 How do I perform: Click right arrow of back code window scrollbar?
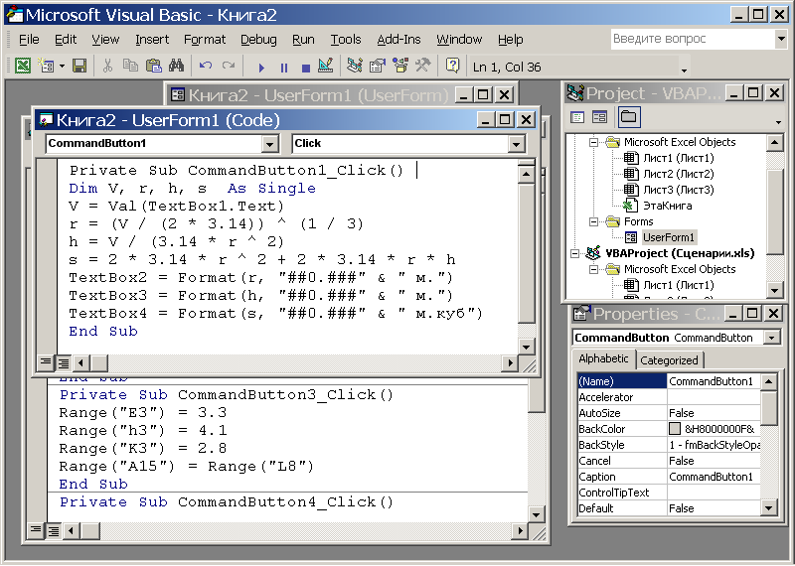click(519, 531)
